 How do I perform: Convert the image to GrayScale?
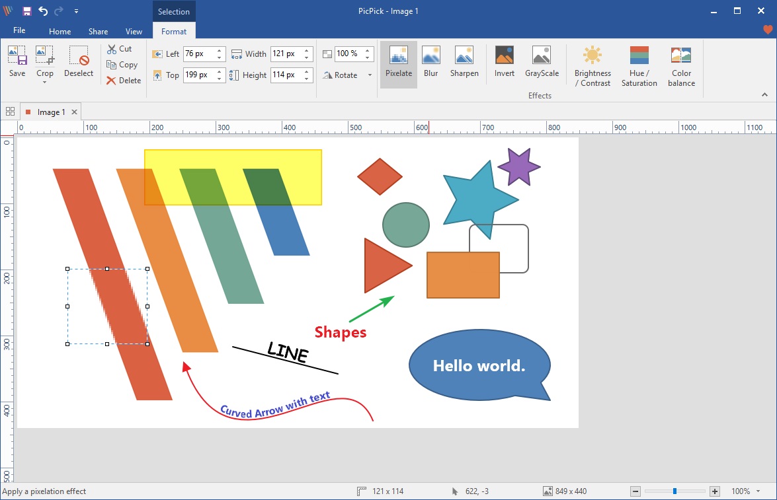click(542, 64)
